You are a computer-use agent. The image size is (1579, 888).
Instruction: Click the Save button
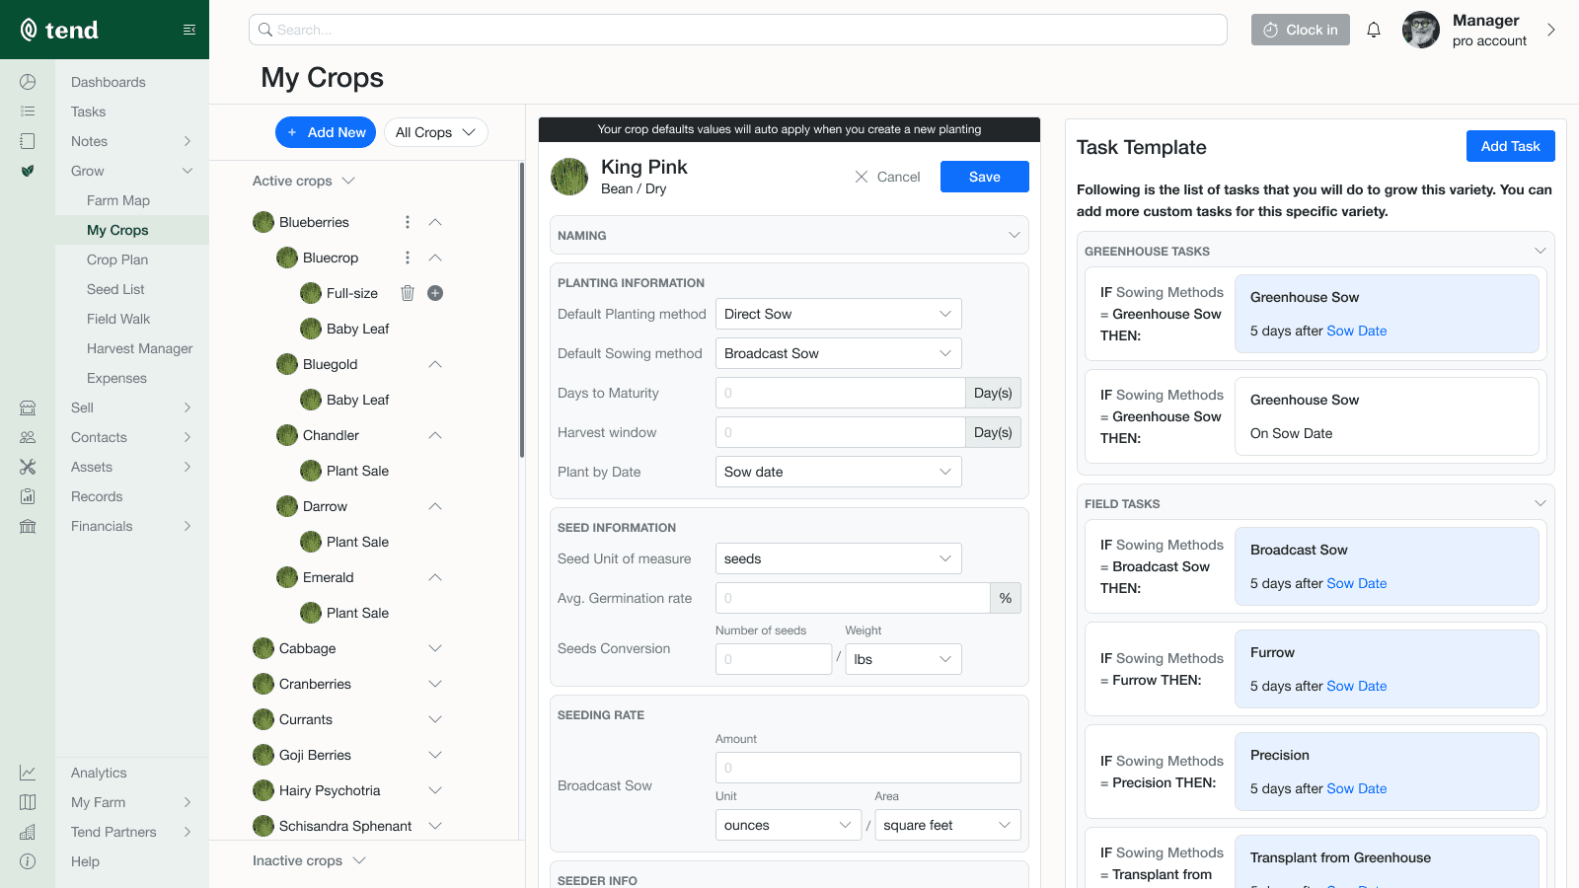984,177
